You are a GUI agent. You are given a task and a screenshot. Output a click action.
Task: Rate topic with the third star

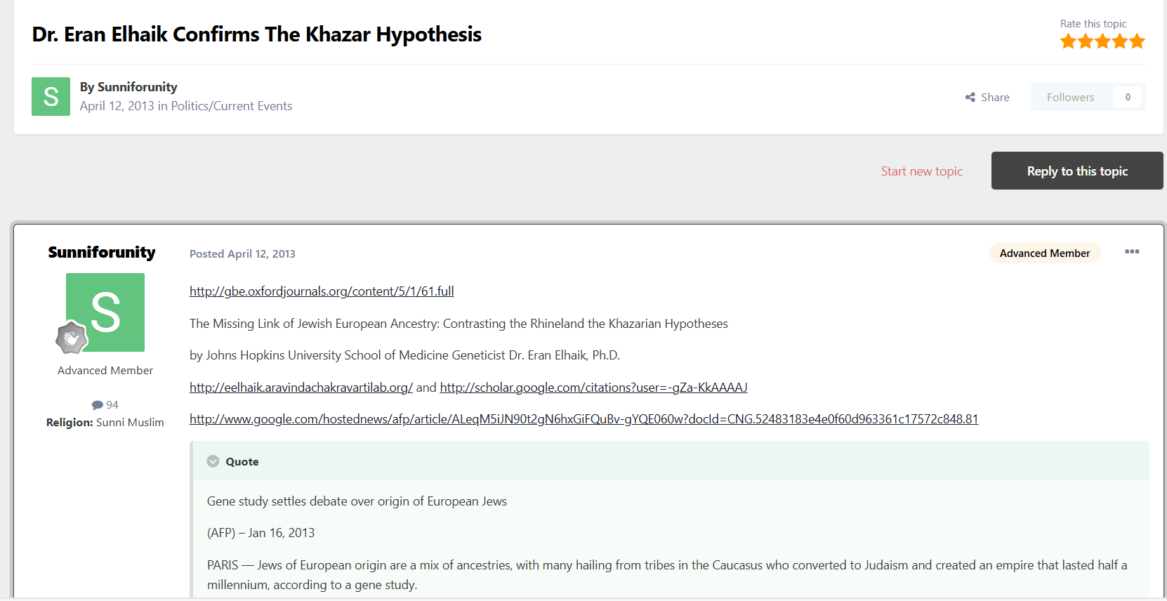click(x=1102, y=41)
